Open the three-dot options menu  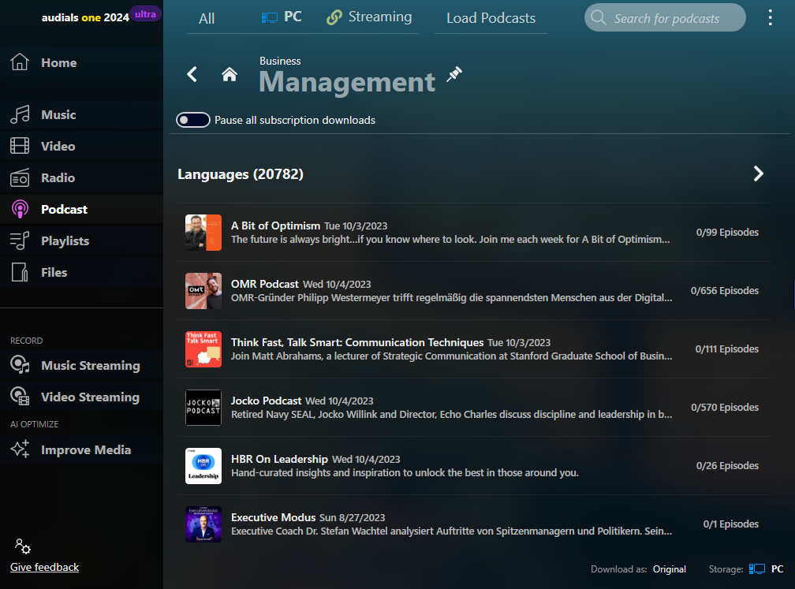click(770, 17)
